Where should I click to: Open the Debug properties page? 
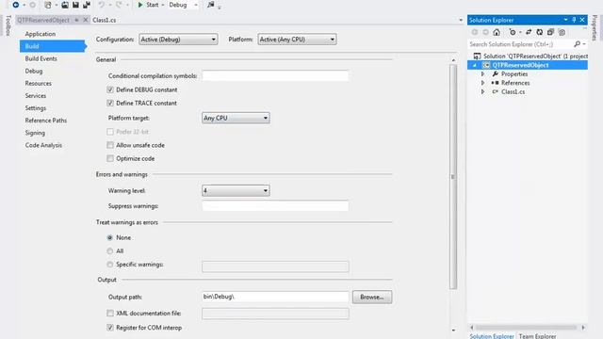pos(34,72)
